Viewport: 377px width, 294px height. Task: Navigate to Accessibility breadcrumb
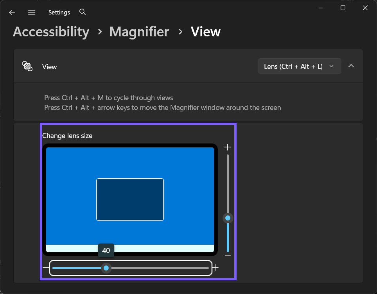click(51, 32)
